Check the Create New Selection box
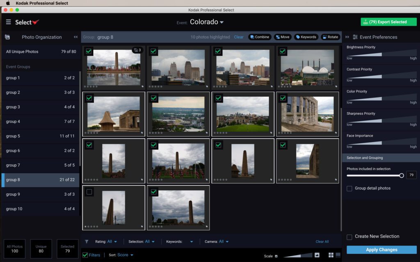The image size is (420, 262). (349, 237)
